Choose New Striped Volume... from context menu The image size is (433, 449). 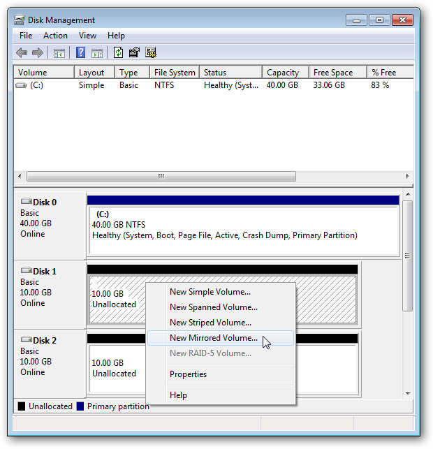[221, 323]
